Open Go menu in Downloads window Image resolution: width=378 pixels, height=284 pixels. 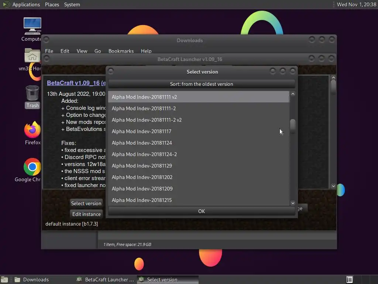(x=97, y=51)
